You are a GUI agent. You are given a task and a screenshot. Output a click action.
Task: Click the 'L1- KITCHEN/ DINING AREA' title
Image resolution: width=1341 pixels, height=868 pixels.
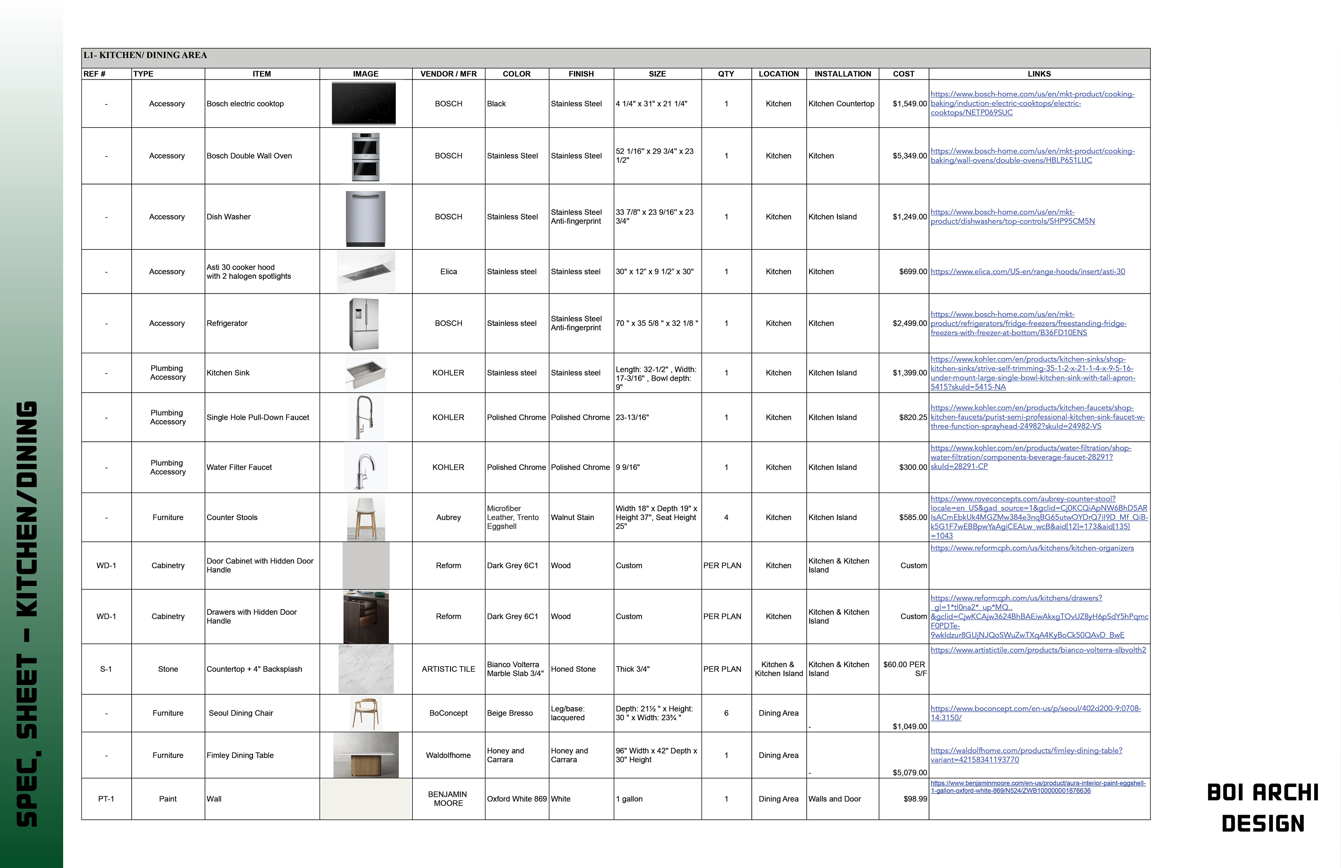145,55
